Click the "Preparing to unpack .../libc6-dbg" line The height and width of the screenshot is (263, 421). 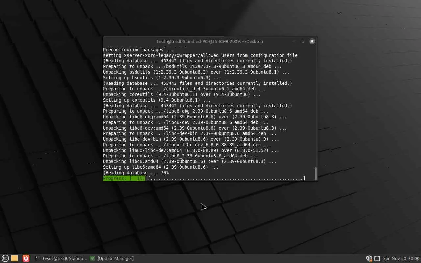pyautogui.click(x=186, y=111)
